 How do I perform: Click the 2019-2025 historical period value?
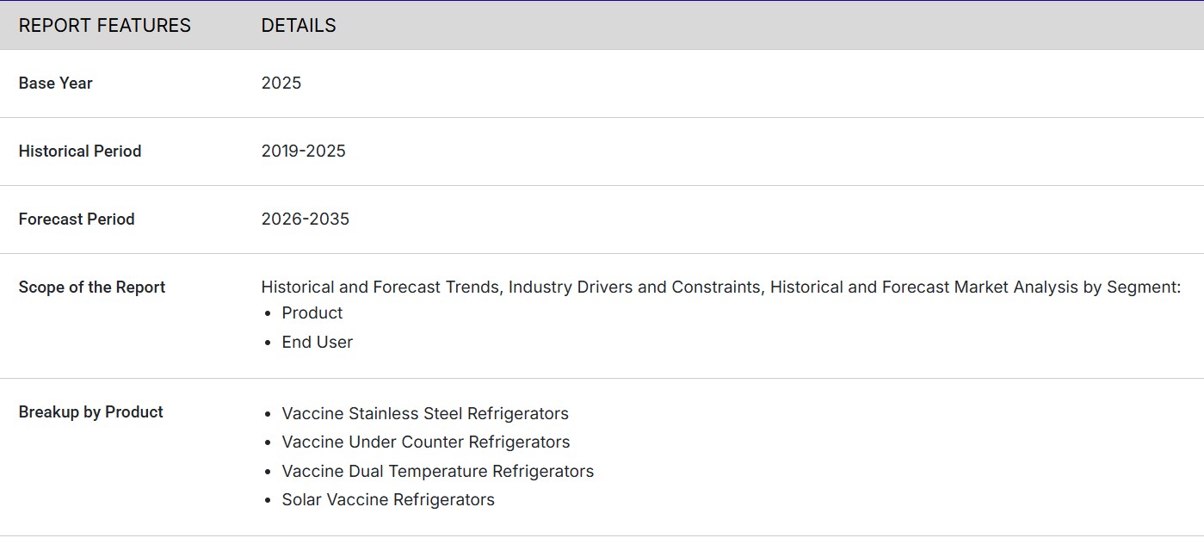tap(304, 152)
